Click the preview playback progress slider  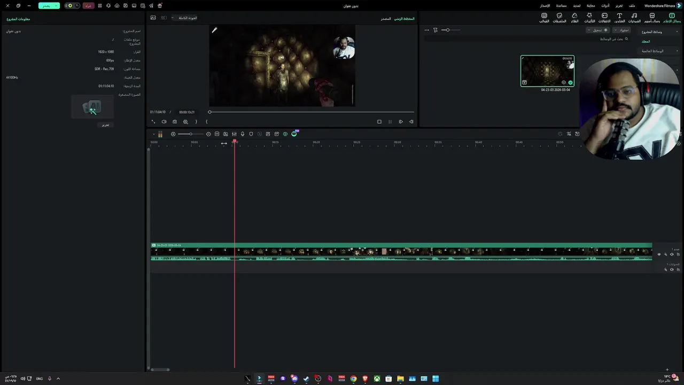[x=312, y=112]
